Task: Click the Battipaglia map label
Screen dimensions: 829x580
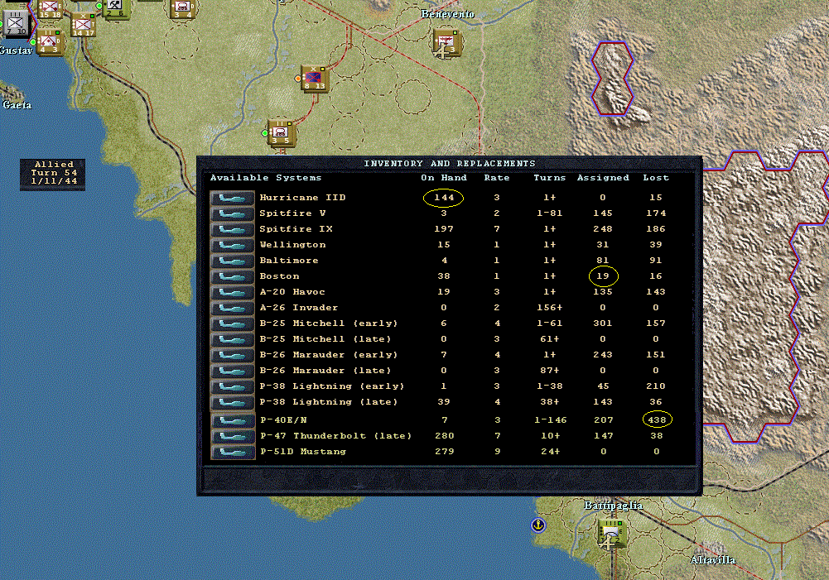Action: point(614,506)
